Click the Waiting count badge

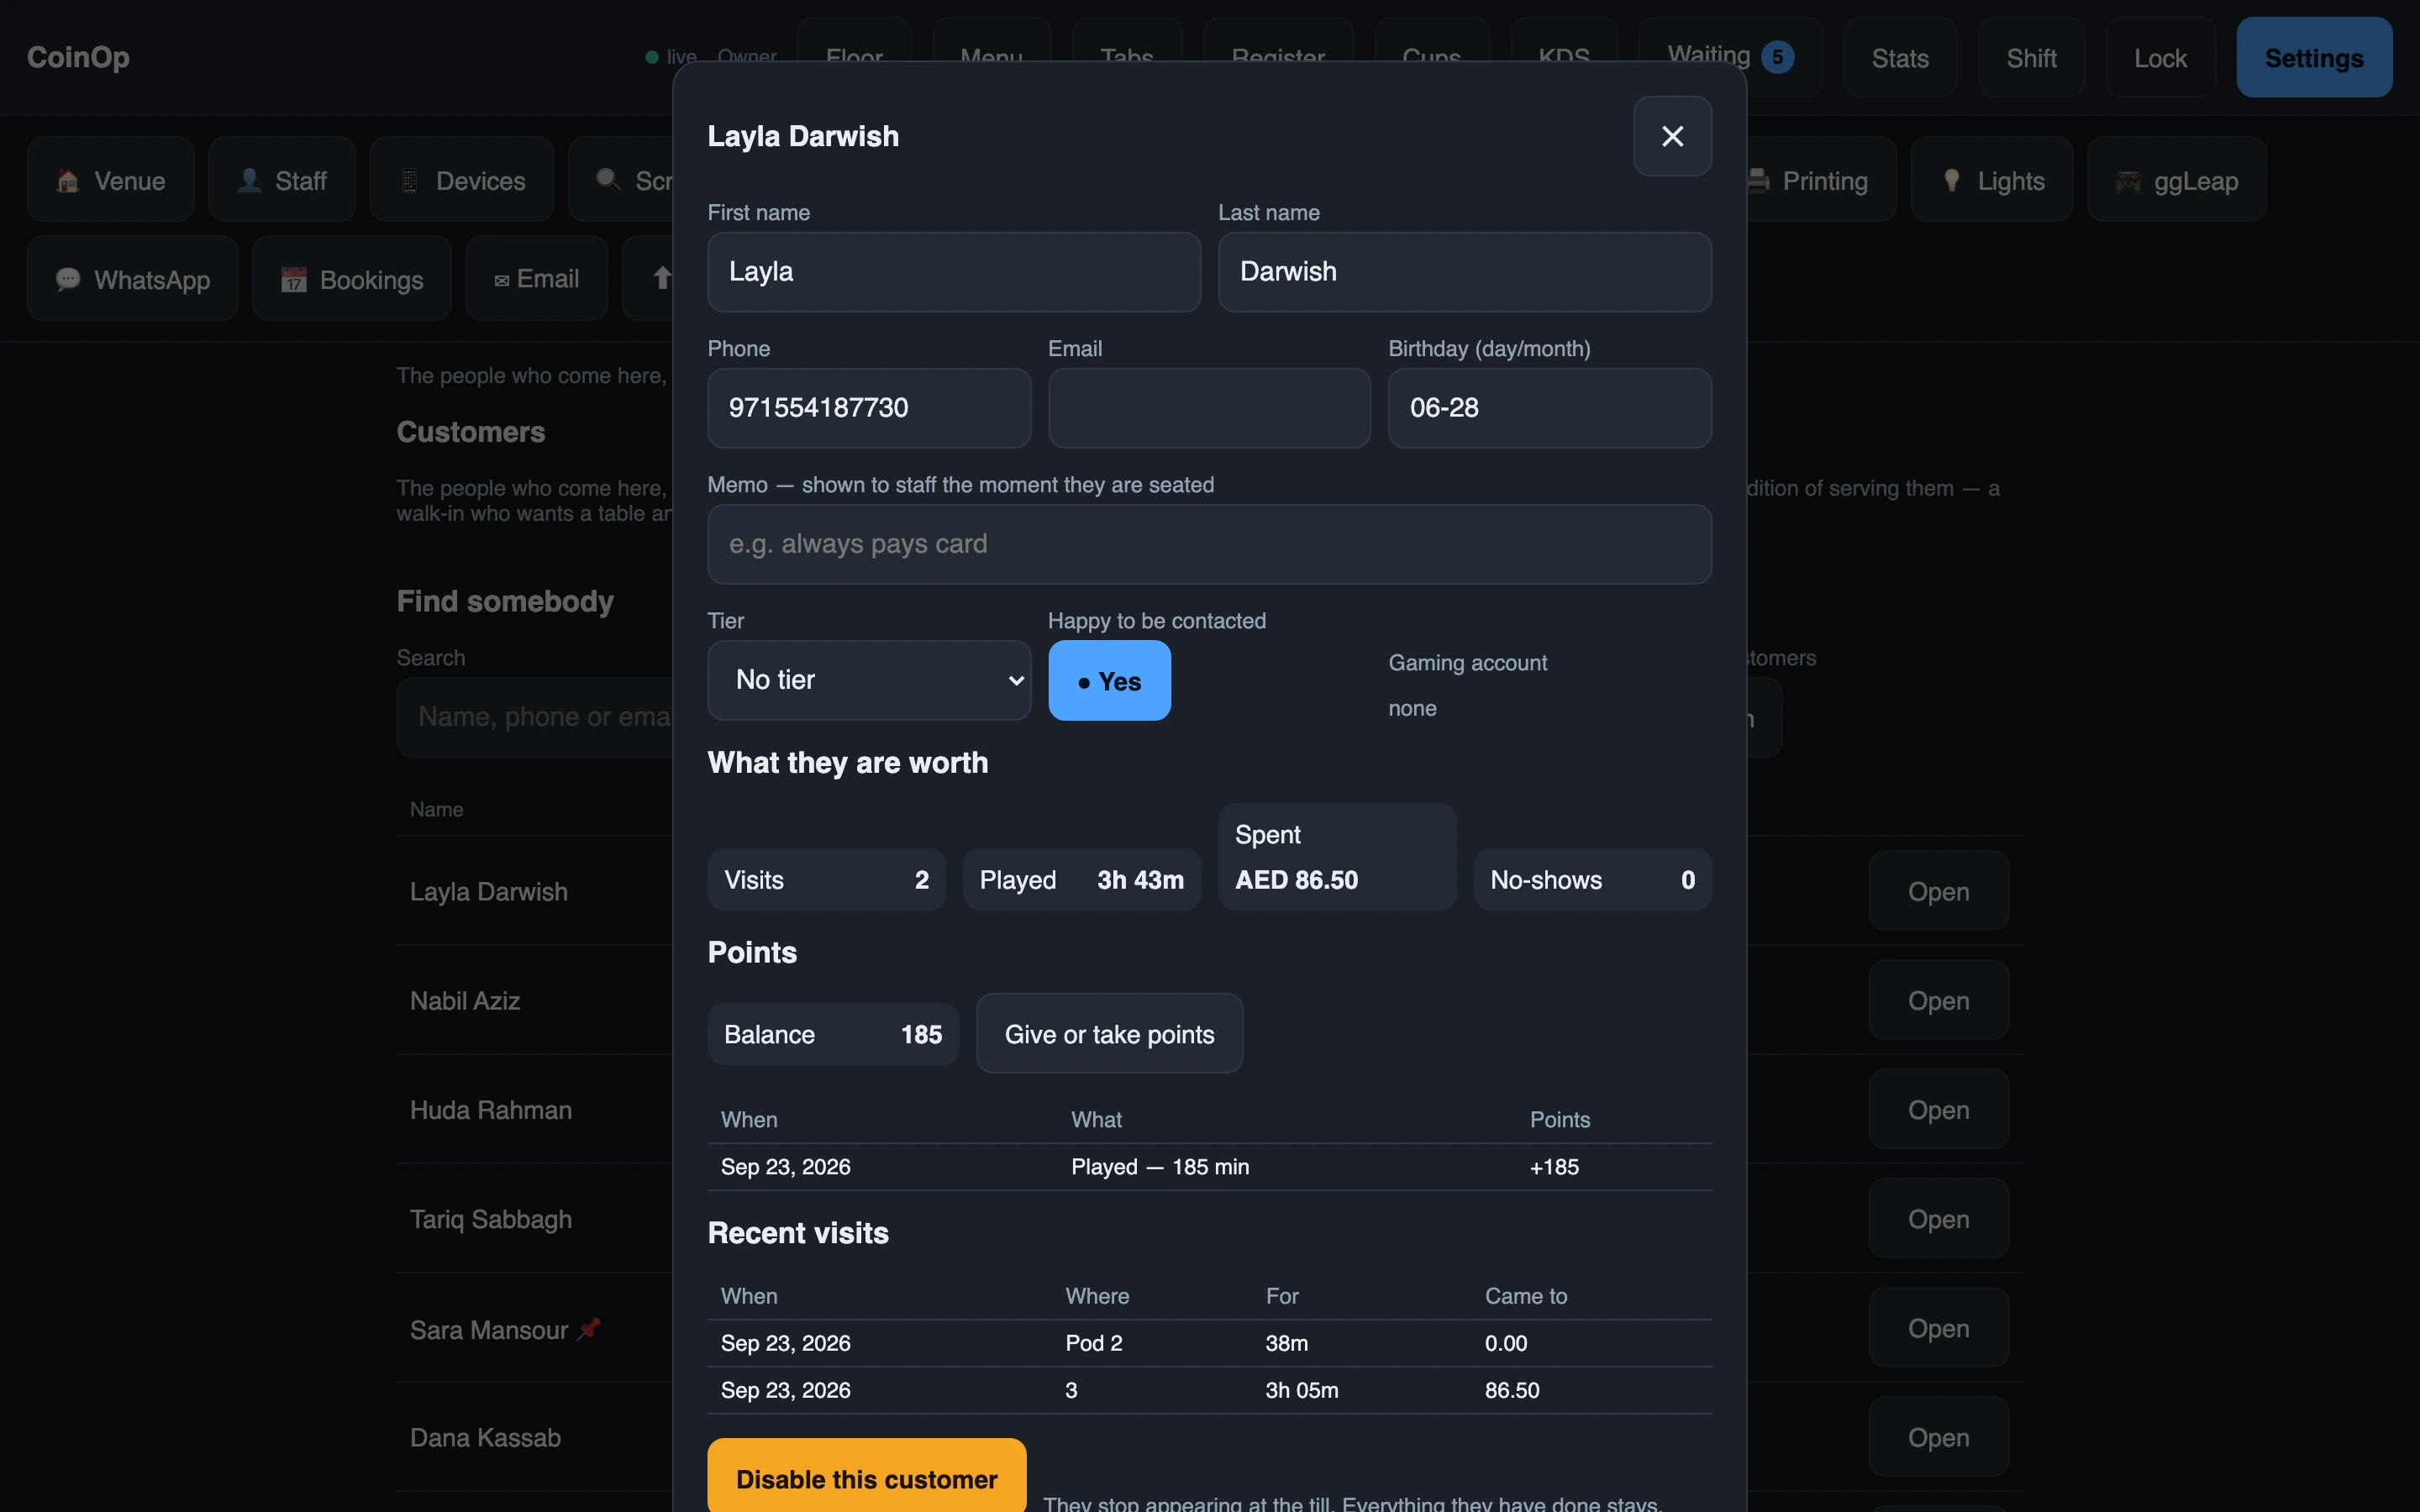(x=1777, y=57)
